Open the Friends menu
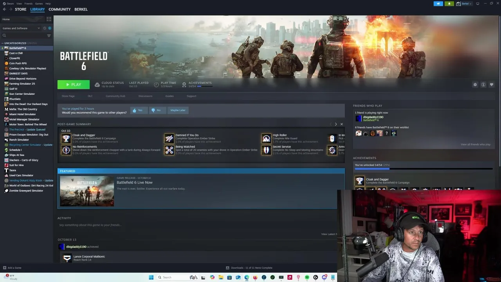This screenshot has width=501, height=282. click(x=29, y=4)
